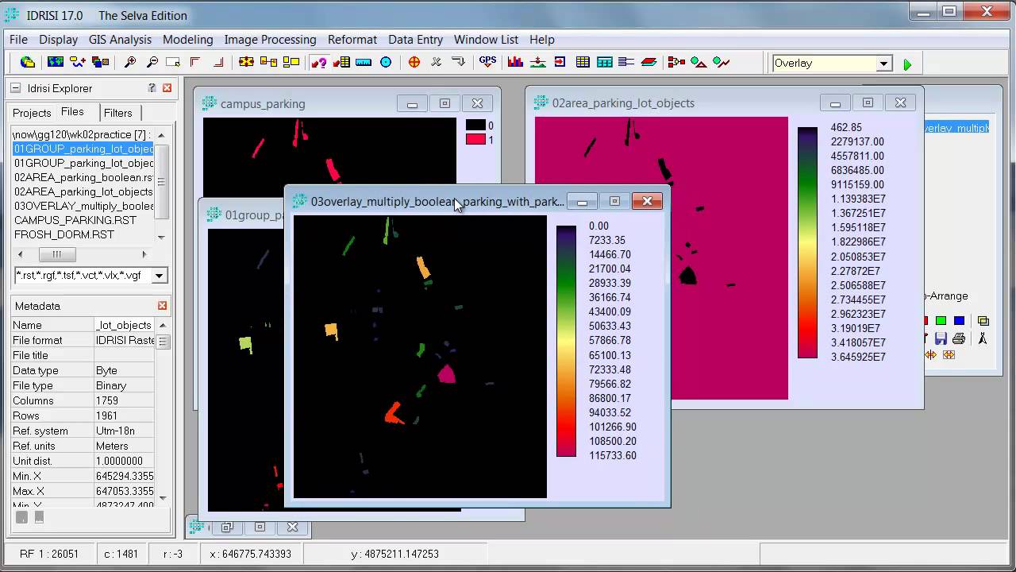Click the blue band button in Composer

click(959, 321)
